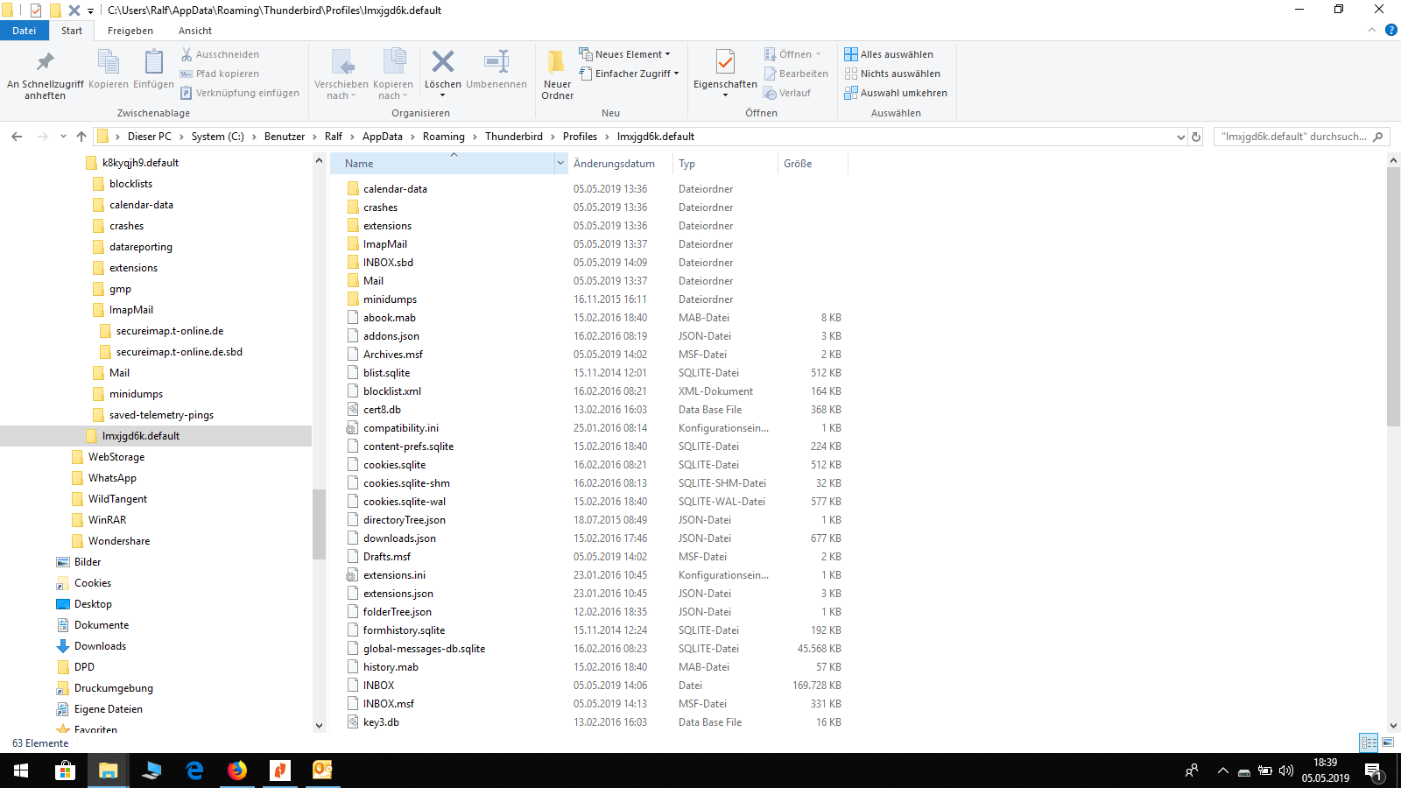Click Auswahl umkehren
Image resolution: width=1401 pixels, height=788 pixels.
coord(896,93)
